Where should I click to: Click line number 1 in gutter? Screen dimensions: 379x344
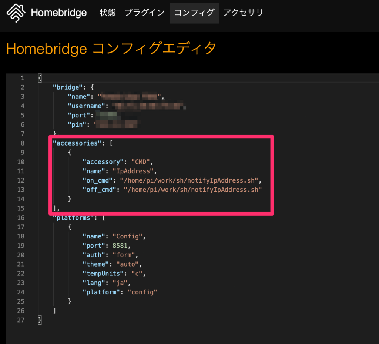[23, 78]
